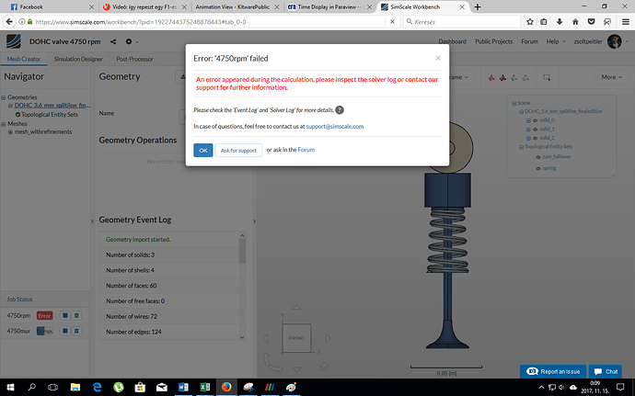Toggle visibility of spring set

[x=538, y=169]
